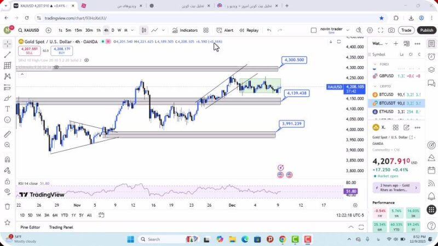Click the Publish button

[427, 31]
